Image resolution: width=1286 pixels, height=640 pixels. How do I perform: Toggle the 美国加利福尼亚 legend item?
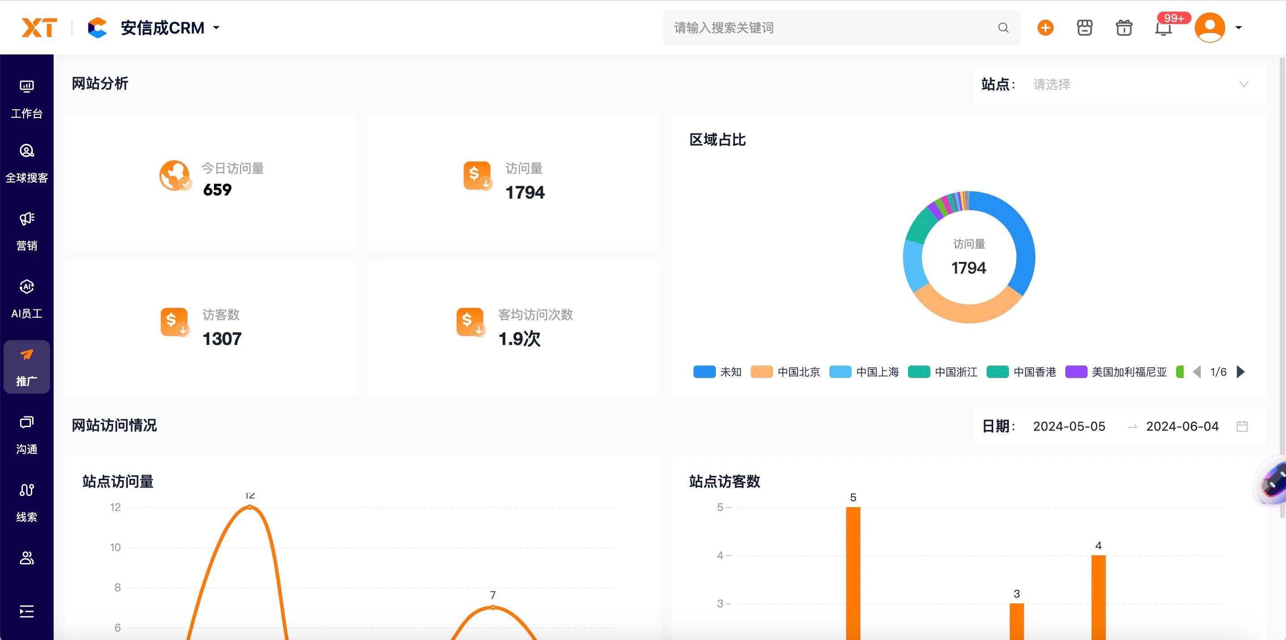click(1116, 372)
